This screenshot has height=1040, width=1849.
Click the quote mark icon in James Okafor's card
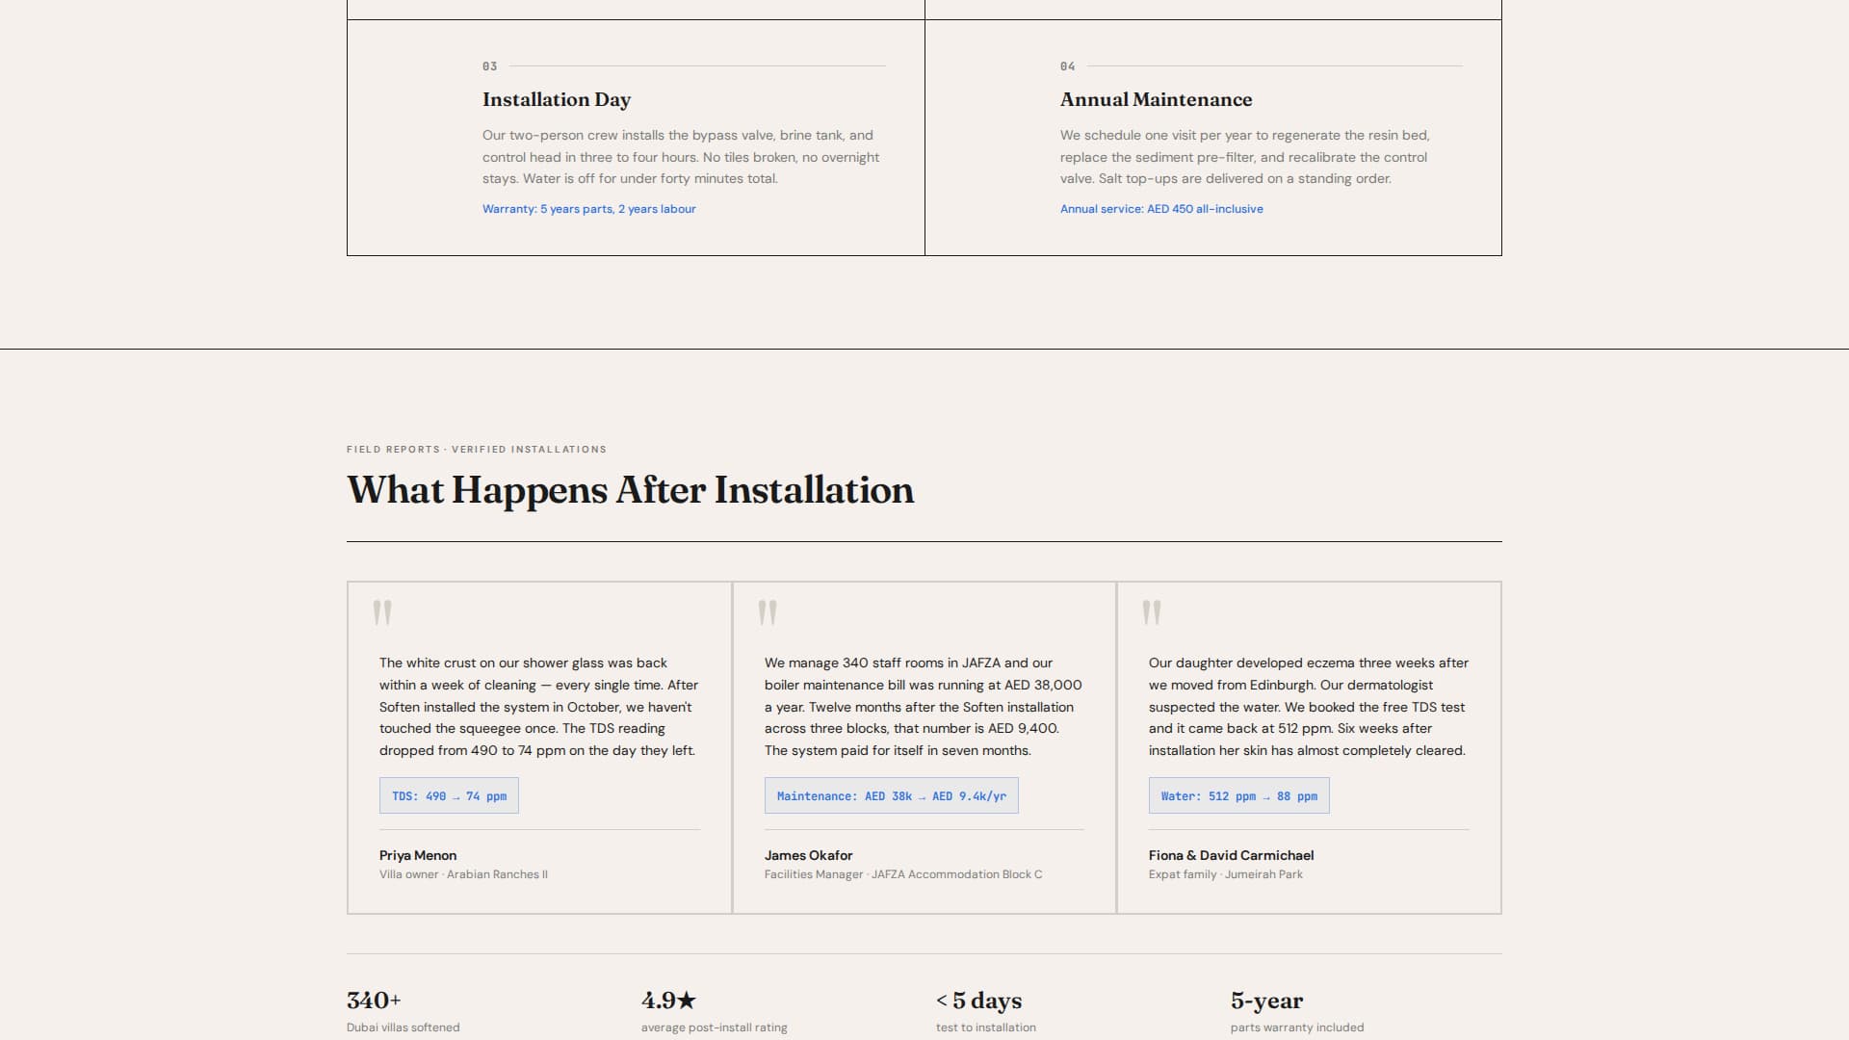pyautogui.click(x=768, y=612)
